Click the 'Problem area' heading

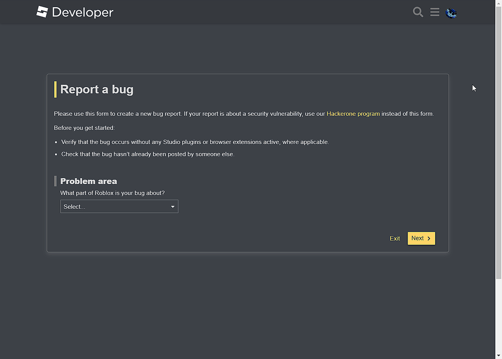click(x=89, y=181)
